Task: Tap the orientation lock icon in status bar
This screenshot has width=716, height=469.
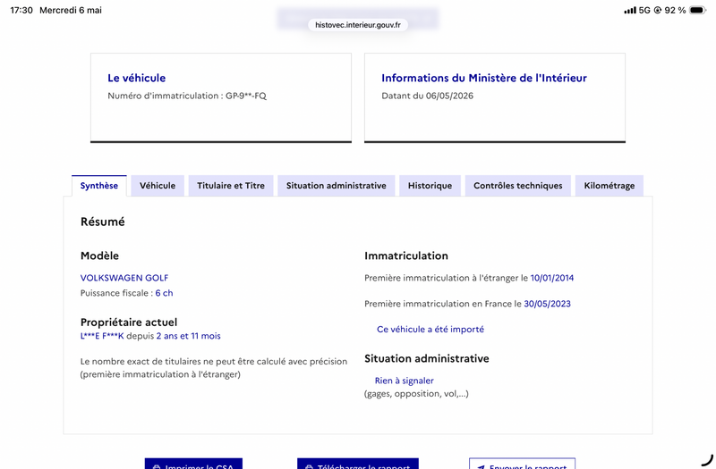Action: (658, 10)
